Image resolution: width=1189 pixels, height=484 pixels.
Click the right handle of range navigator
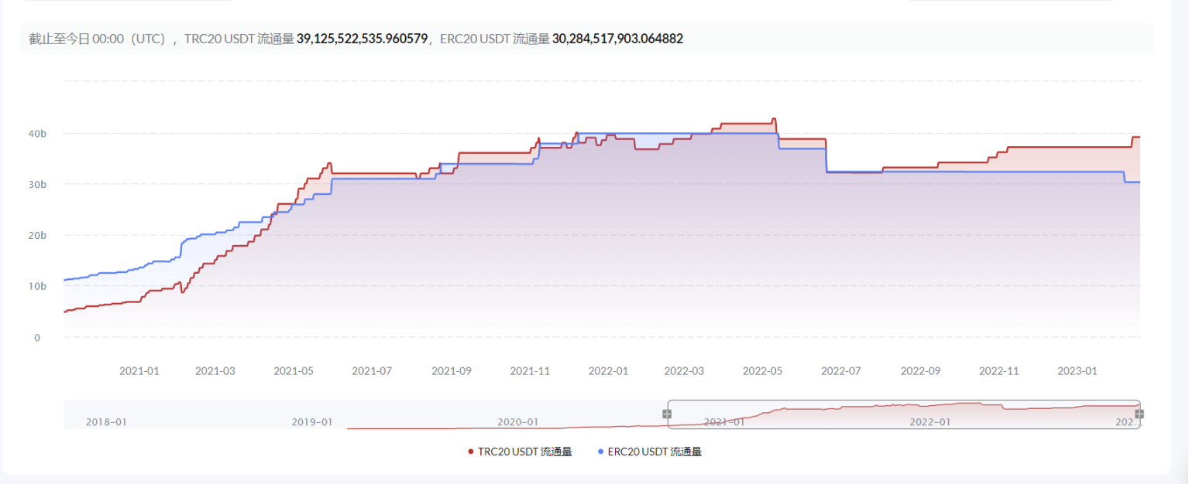(x=1139, y=414)
